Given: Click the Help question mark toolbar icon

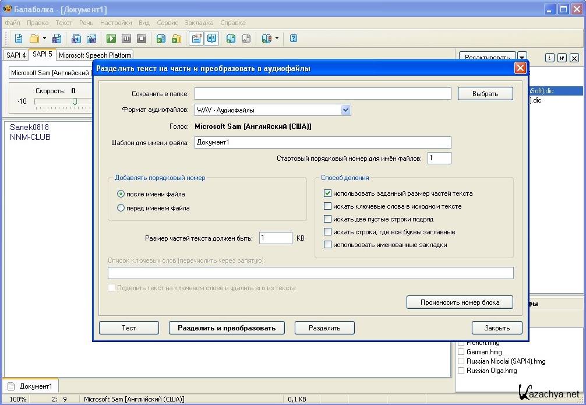Looking at the screenshot, I should coord(294,38).
